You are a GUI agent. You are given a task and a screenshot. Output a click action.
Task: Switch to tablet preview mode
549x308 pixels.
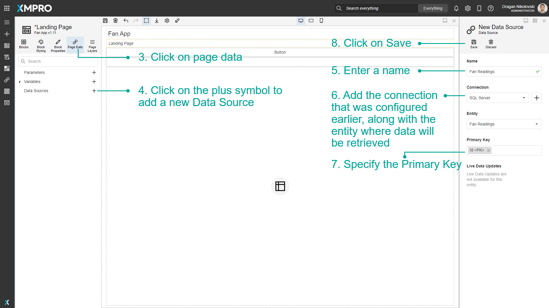click(x=311, y=21)
